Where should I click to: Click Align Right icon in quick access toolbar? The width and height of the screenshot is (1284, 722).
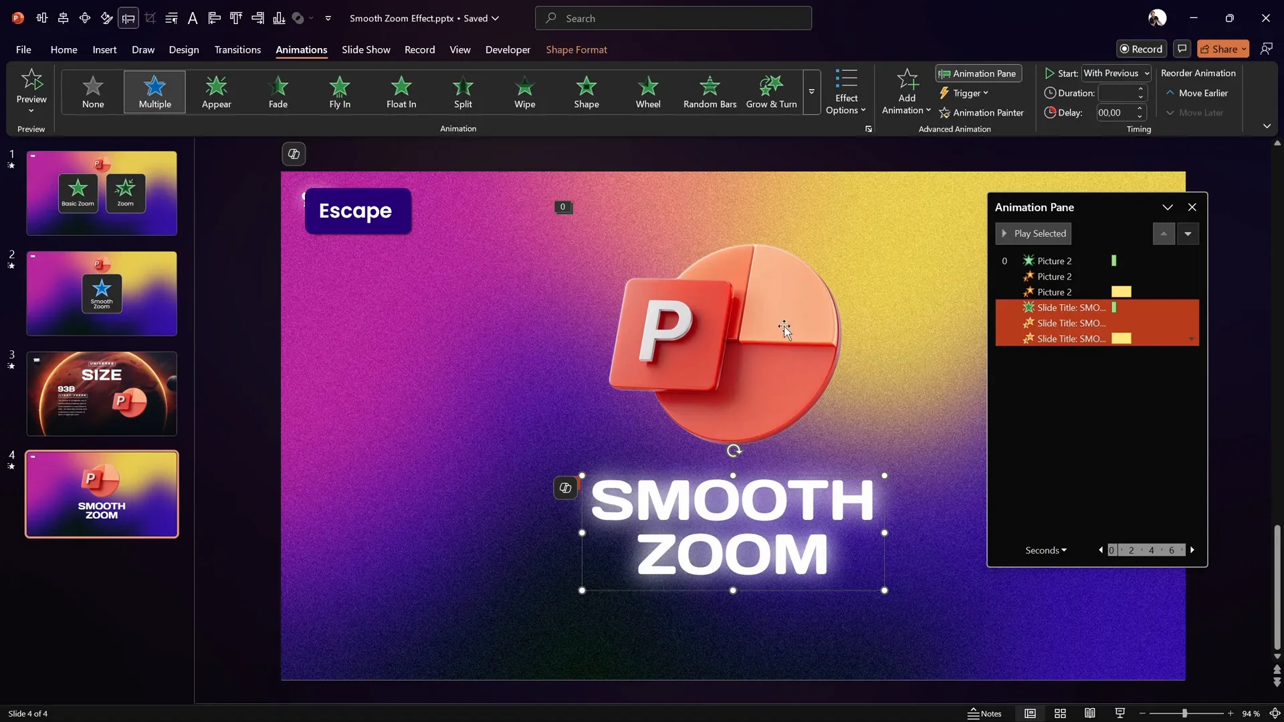[x=257, y=18]
